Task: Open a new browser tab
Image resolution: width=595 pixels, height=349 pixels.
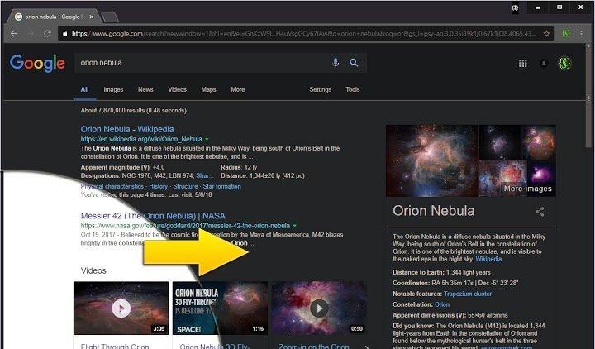Action: (x=110, y=17)
